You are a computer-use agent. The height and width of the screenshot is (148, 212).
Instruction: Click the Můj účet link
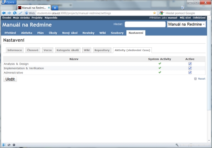point(185,18)
